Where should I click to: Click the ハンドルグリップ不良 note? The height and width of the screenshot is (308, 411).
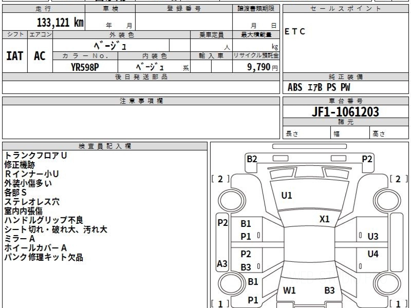pos(44,220)
